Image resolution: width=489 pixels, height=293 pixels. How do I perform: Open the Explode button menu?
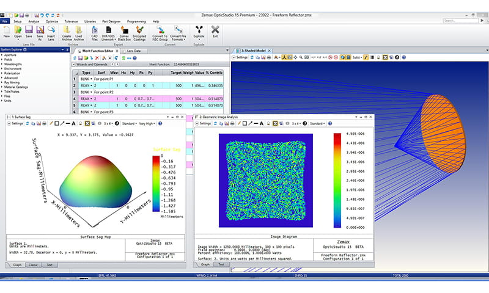(x=199, y=33)
